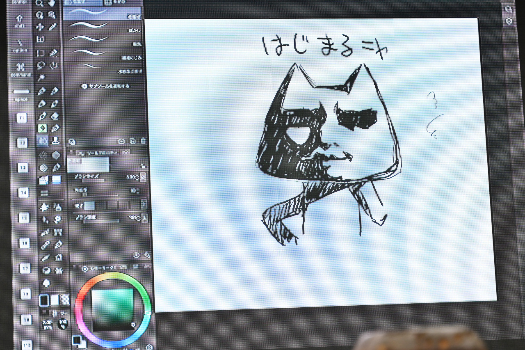Pick the Auto Select magic wand tool

click(x=40, y=77)
